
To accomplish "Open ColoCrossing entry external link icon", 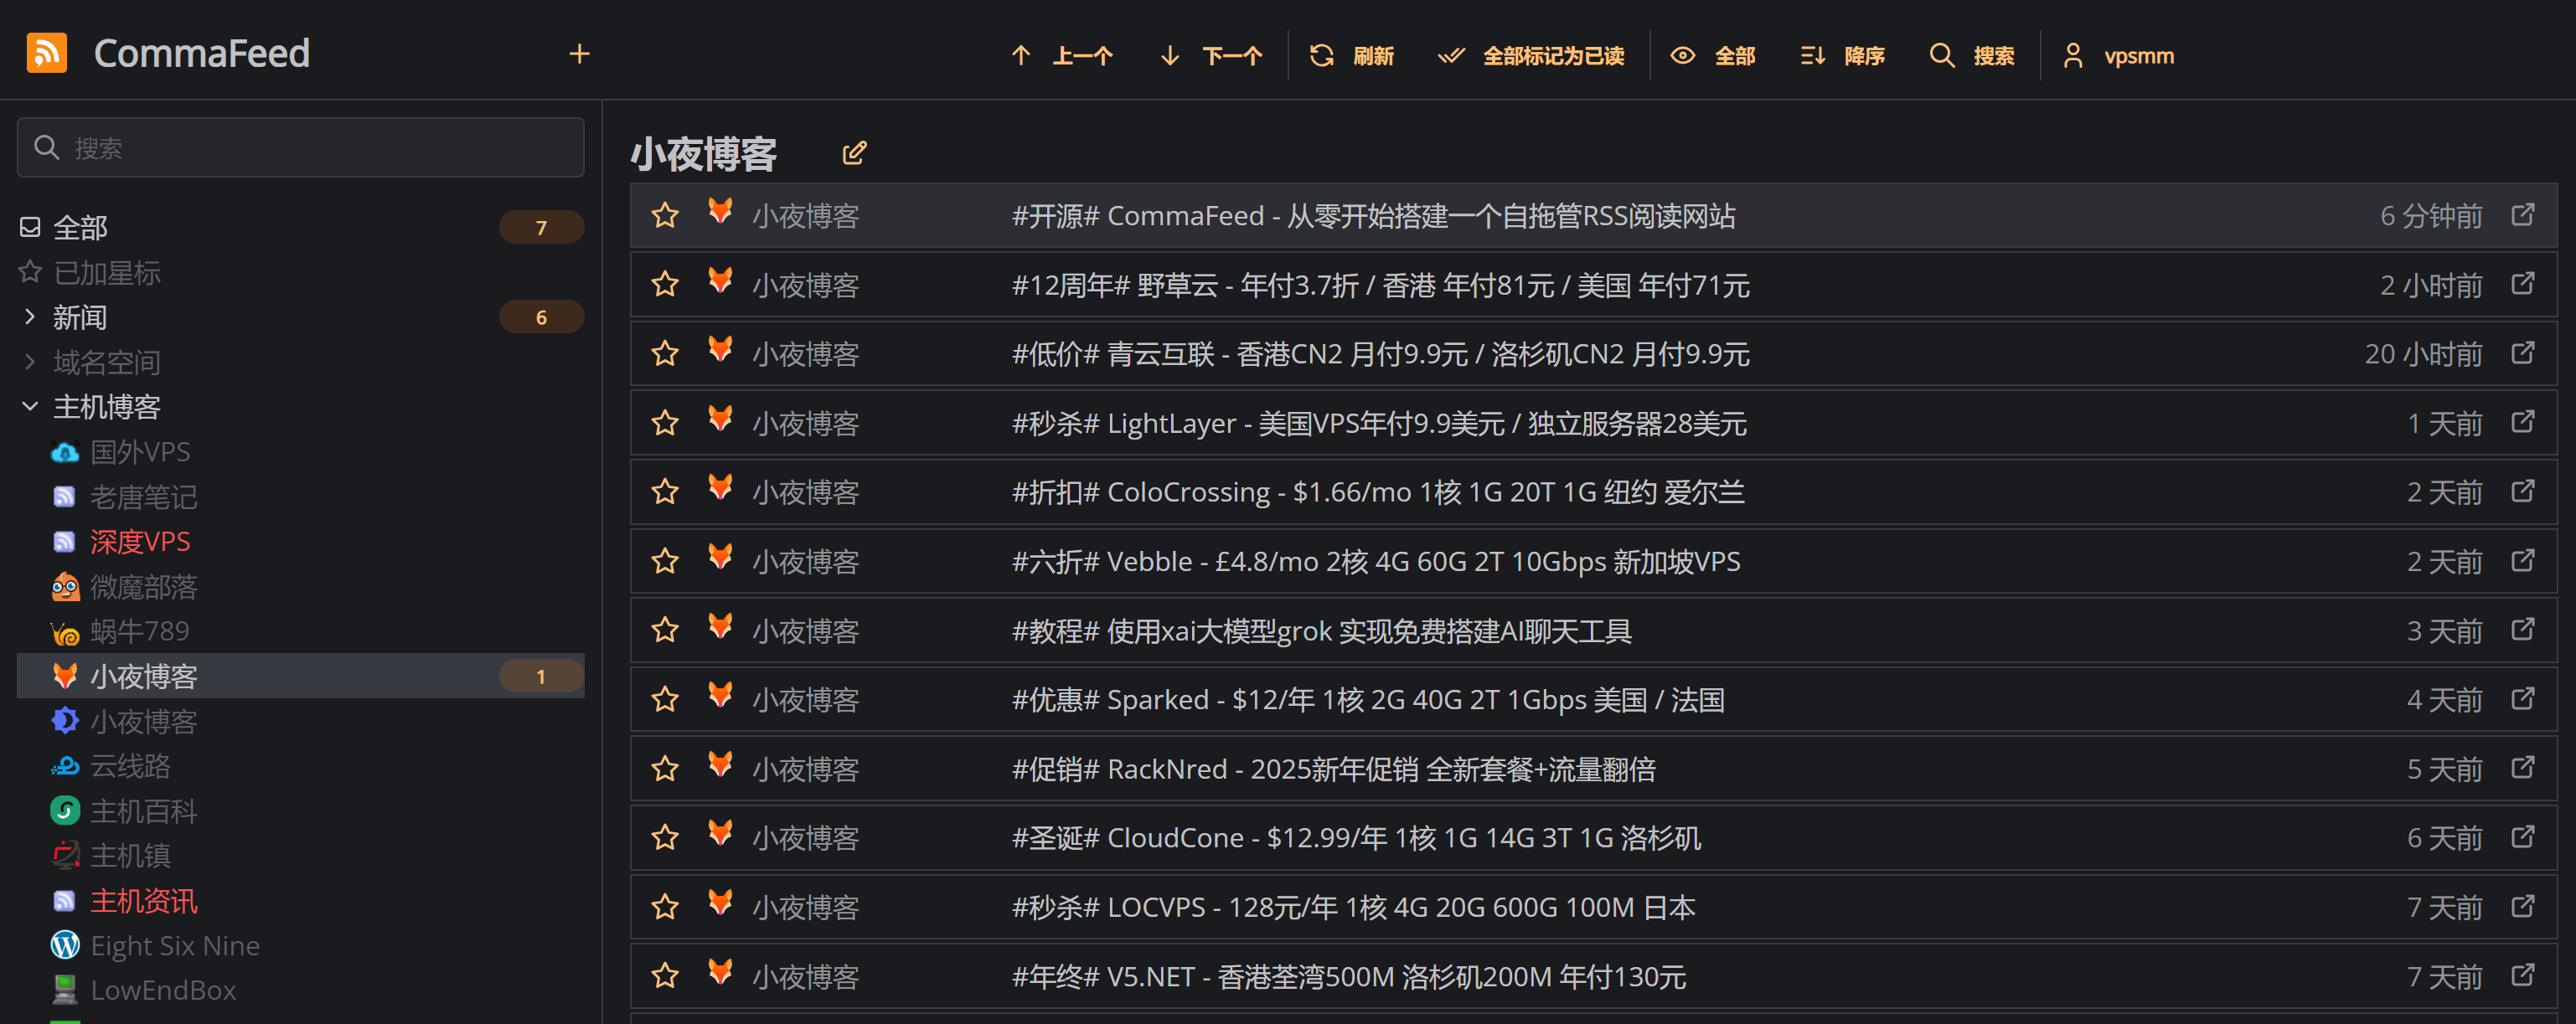I will 2523,491.
